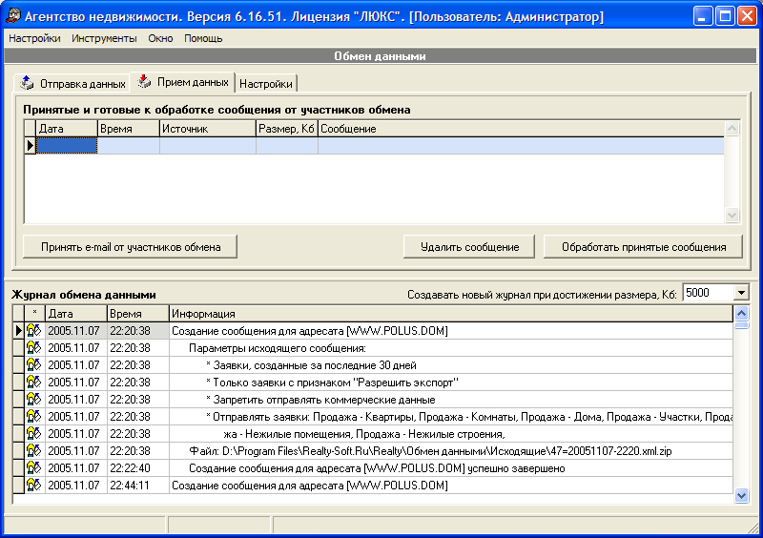Click the upload icon on the Отправка данных tab
This screenshot has height=538, width=763.
point(27,83)
